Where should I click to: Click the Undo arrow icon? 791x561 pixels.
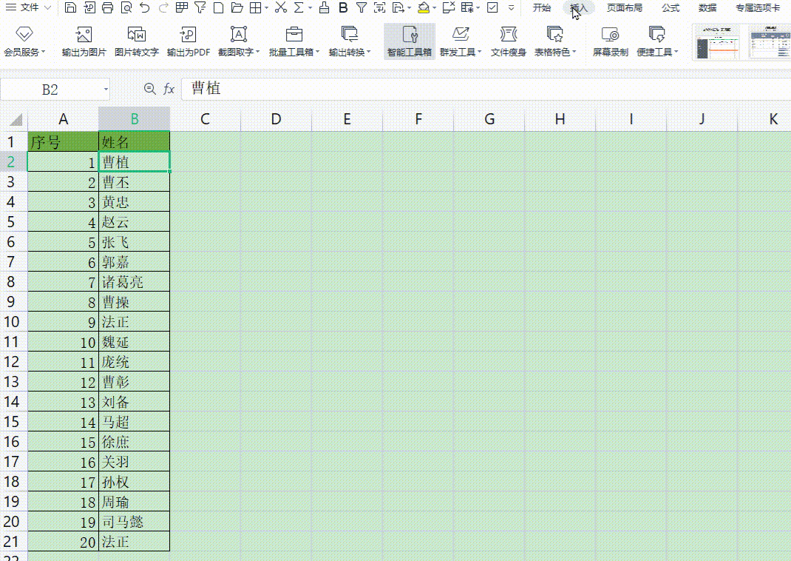pyautogui.click(x=145, y=7)
